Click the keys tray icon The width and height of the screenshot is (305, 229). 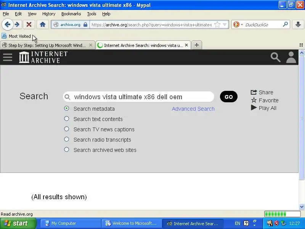click(270, 223)
